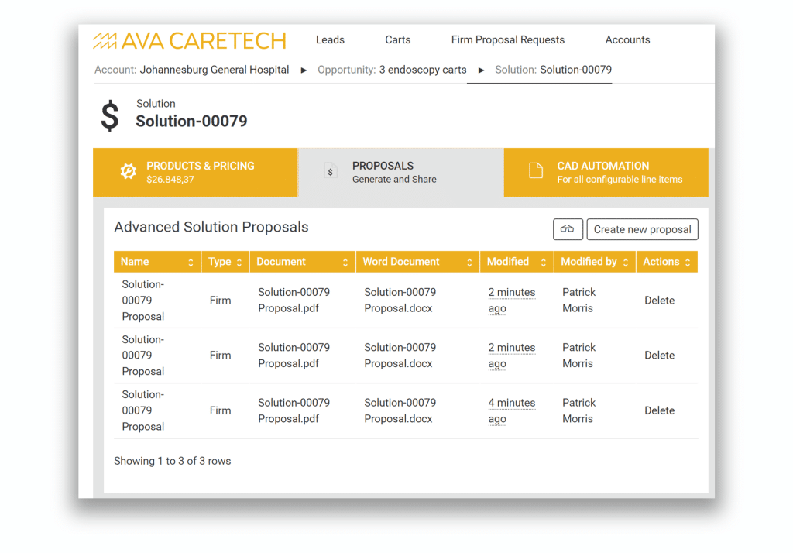This screenshot has width=793, height=553.
Task: Click the Word Document column header
Action: 417,262
